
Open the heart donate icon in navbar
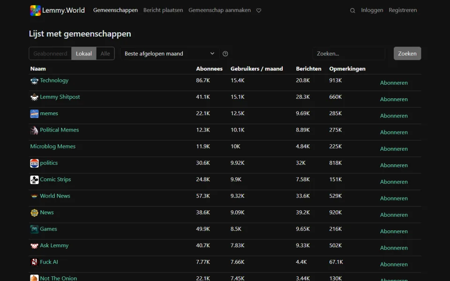pyautogui.click(x=259, y=10)
